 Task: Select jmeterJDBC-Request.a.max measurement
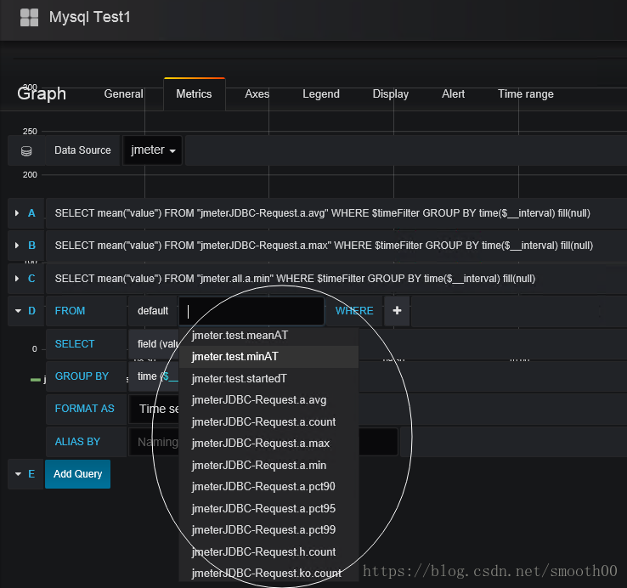[x=268, y=444]
